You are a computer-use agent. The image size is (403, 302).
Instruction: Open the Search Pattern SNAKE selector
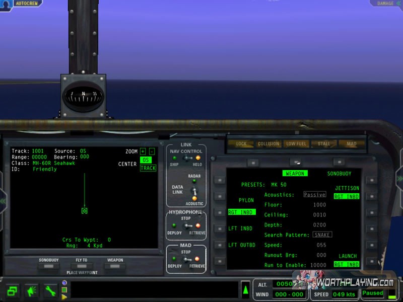point(322,235)
